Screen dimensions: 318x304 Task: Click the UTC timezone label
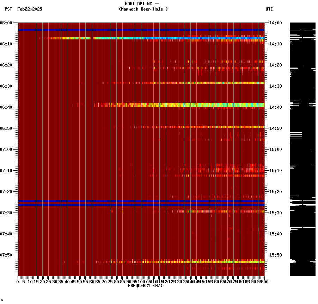point(270,9)
